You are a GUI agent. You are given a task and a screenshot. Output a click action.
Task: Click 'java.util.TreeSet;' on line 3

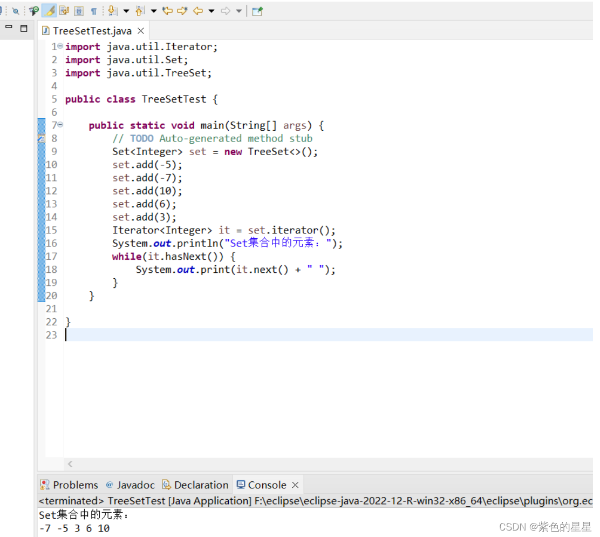click(x=159, y=73)
